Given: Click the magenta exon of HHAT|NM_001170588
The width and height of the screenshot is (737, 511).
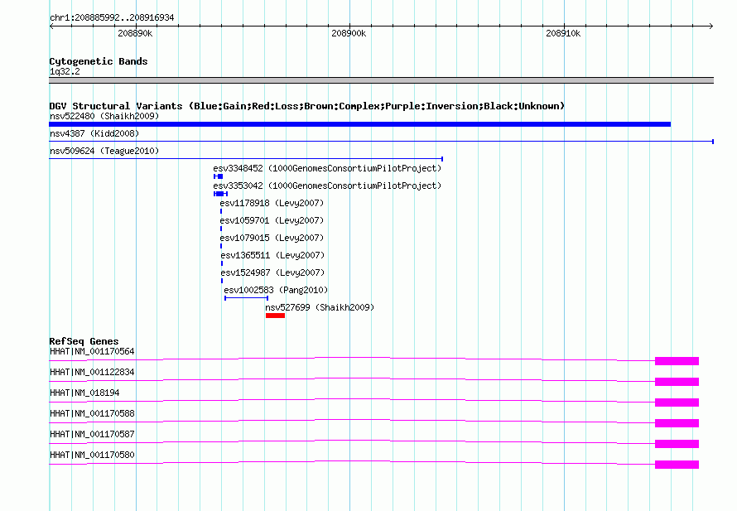Looking at the screenshot, I should tap(677, 423).
